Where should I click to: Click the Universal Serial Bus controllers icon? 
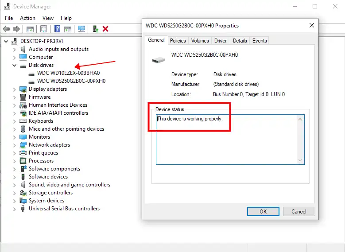point(23,209)
